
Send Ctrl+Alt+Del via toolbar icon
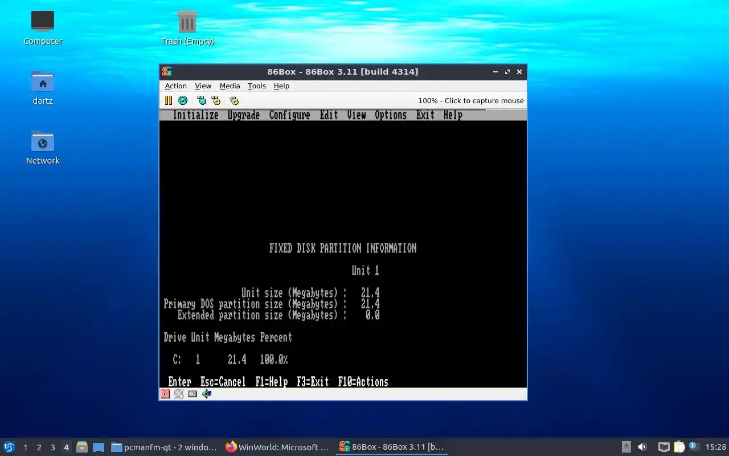click(x=202, y=100)
